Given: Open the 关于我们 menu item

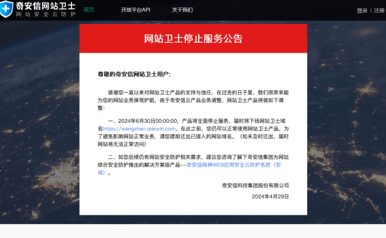Looking at the screenshot, I should pos(182,10).
